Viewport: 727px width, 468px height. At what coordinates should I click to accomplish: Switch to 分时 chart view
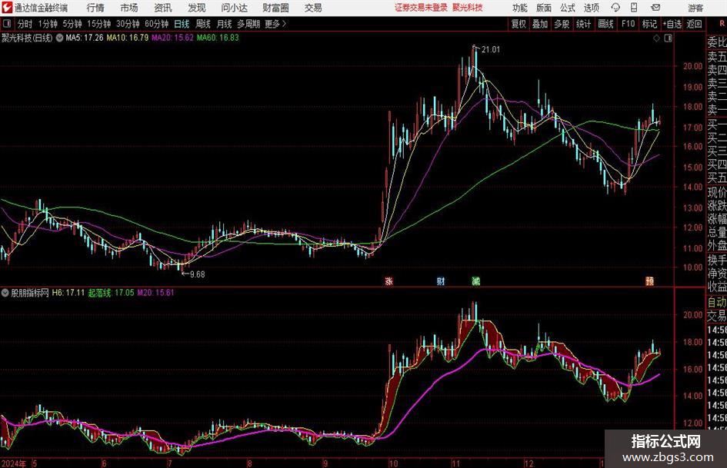click(25, 24)
